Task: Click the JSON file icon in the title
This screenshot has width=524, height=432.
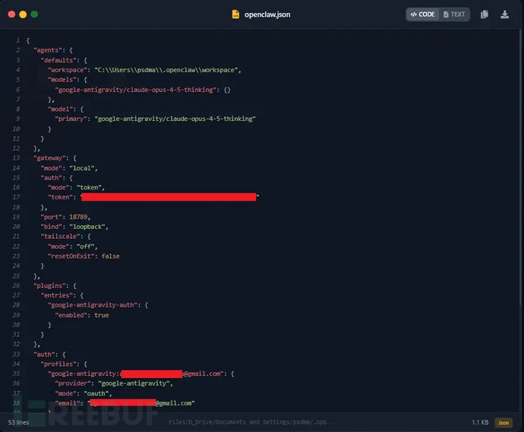Action: [235, 14]
